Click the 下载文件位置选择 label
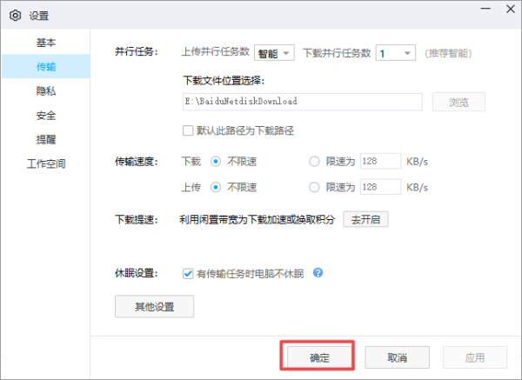The width and height of the screenshot is (522, 380). (x=224, y=80)
